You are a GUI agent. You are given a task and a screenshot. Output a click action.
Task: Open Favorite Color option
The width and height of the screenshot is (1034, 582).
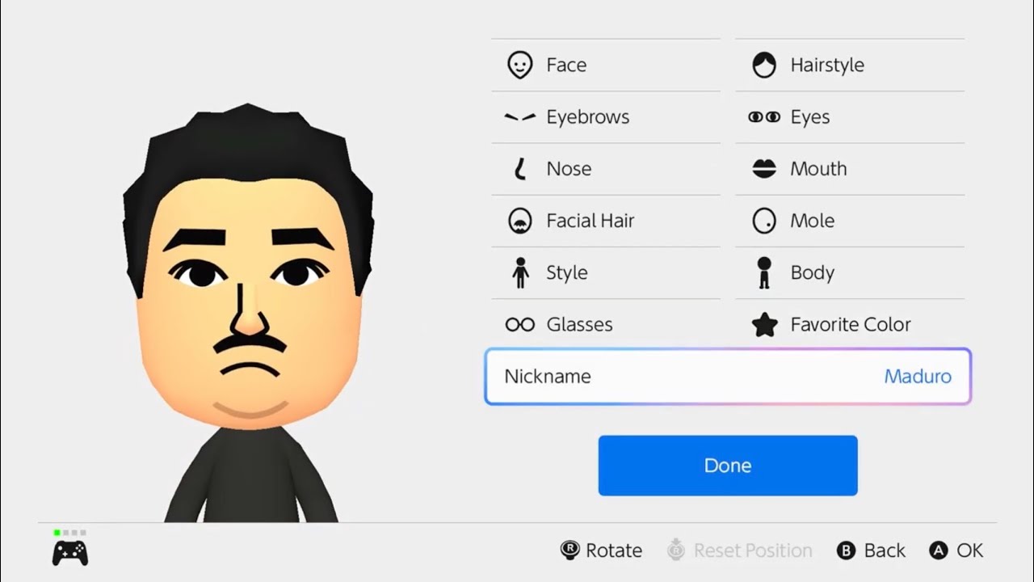(x=850, y=324)
